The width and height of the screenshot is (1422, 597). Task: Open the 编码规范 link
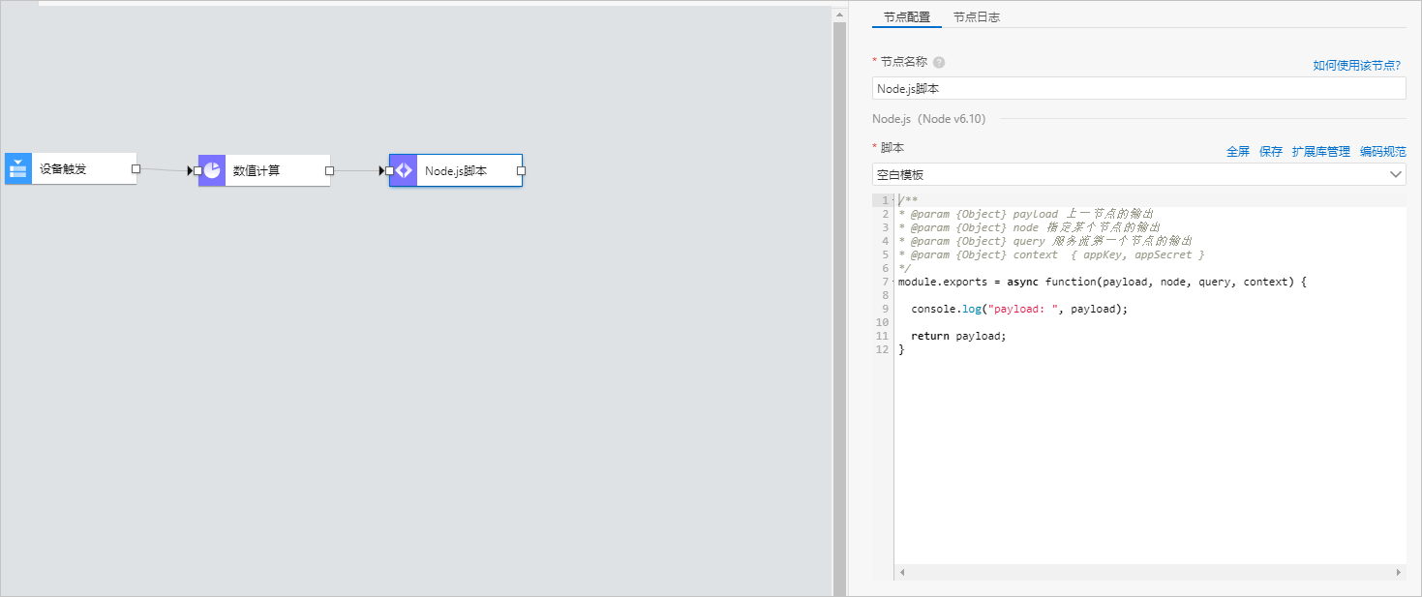[x=1383, y=151]
